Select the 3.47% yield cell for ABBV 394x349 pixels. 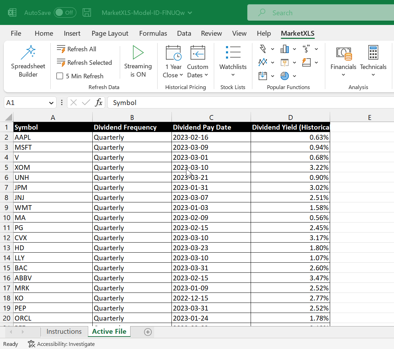290,278
